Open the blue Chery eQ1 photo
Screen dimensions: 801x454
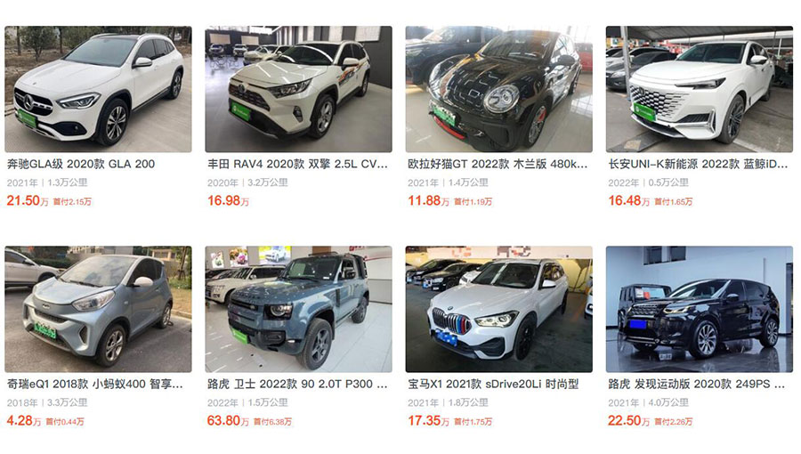tap(98, 309)
